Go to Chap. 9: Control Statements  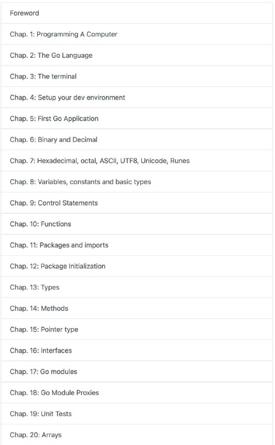click(136, 202)
